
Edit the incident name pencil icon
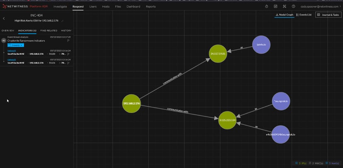tap(62, 21)
